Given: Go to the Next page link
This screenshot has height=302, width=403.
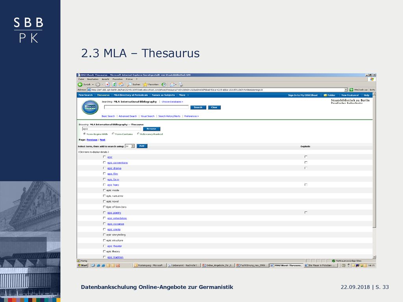Looking at the screenshot, I should coord(103,140).
